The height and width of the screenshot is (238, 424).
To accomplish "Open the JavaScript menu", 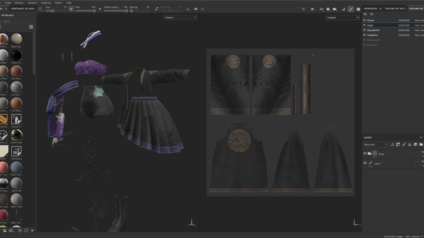I will click(46, 3).
